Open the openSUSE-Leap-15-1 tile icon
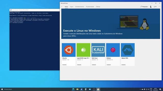The image size is (163, 91). tap(84, 50)
